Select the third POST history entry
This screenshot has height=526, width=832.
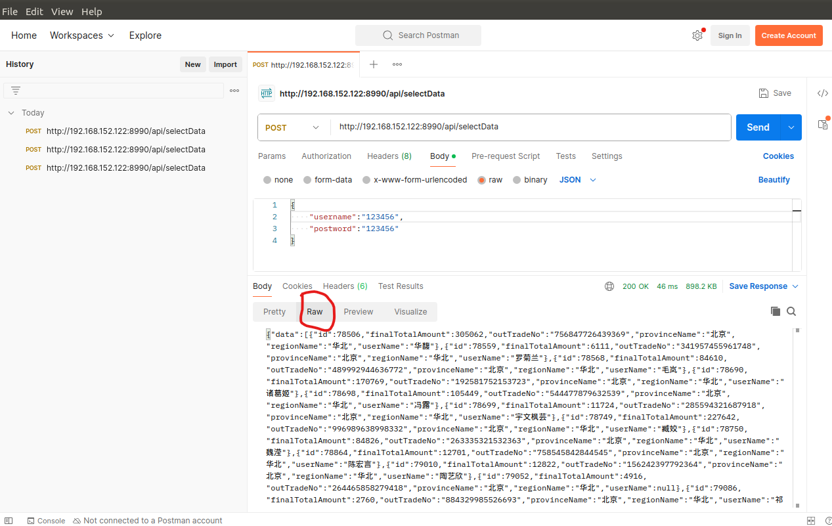pos(116,168)
